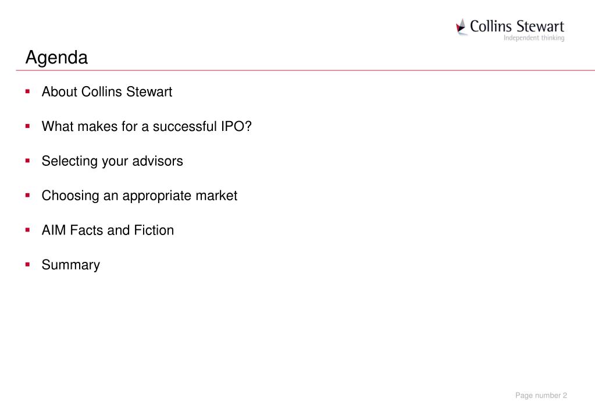Click the red horizontal line under Agenda
The width and height of the screenshot is (595, 412).
pyautogui.click(x=305, y=70)
